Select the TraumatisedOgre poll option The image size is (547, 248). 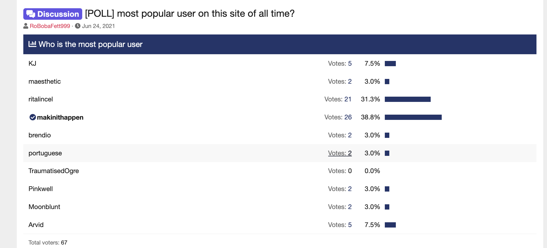(54, 171)
